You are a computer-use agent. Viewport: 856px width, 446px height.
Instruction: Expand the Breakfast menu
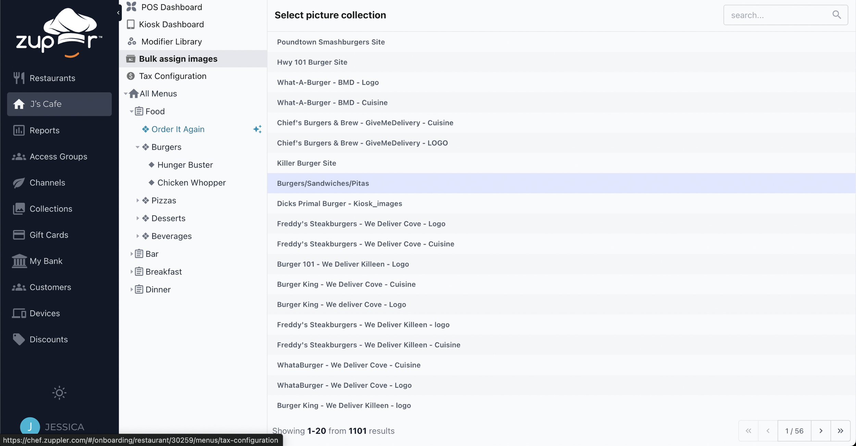click(x=131, y=272)
